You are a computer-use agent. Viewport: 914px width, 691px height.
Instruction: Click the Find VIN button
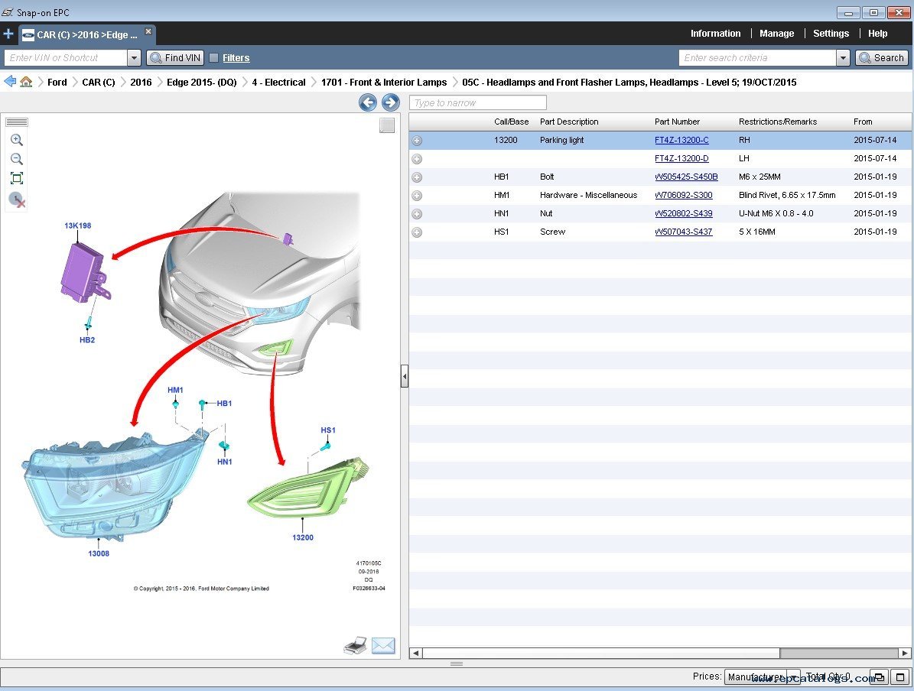pos(175,58)
